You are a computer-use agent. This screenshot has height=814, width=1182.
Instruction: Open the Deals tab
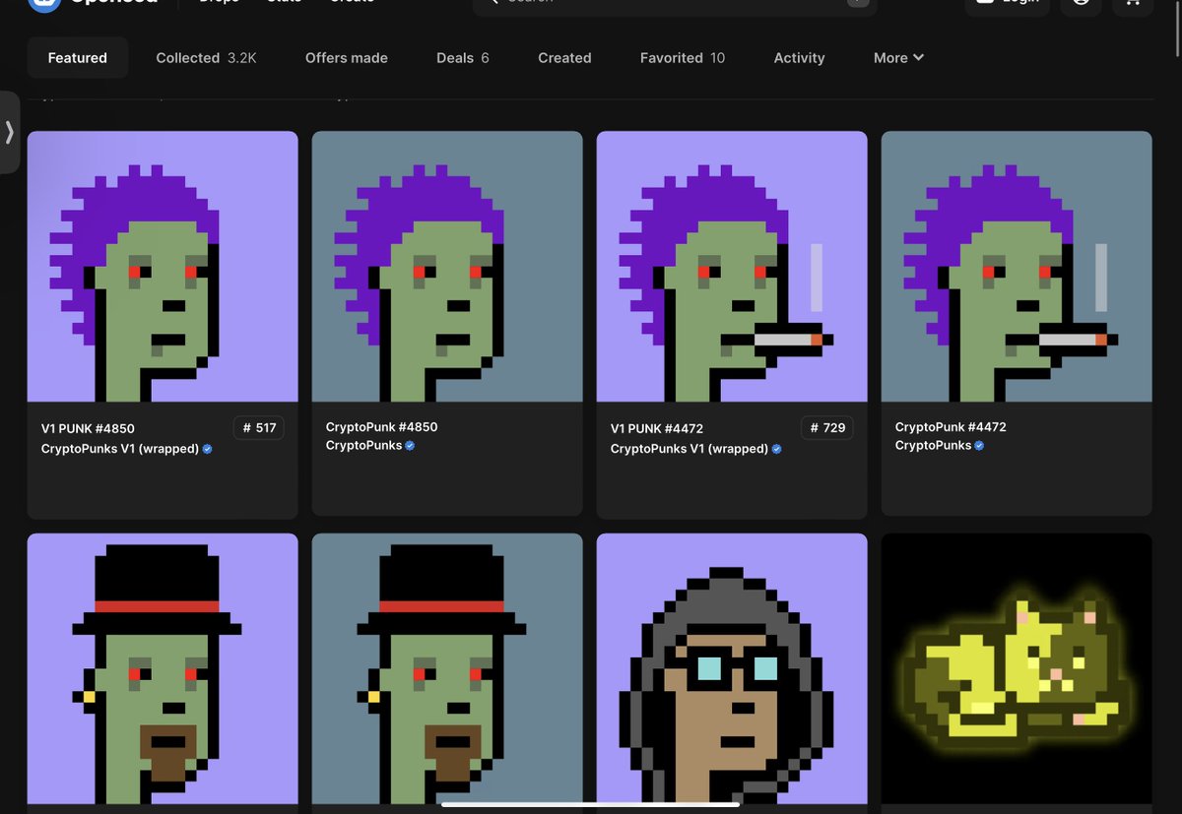tap(463, 58)
